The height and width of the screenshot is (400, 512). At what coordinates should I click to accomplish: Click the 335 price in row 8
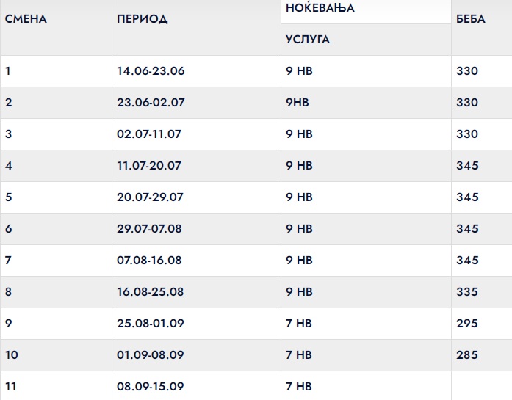[x=467, y=292]
